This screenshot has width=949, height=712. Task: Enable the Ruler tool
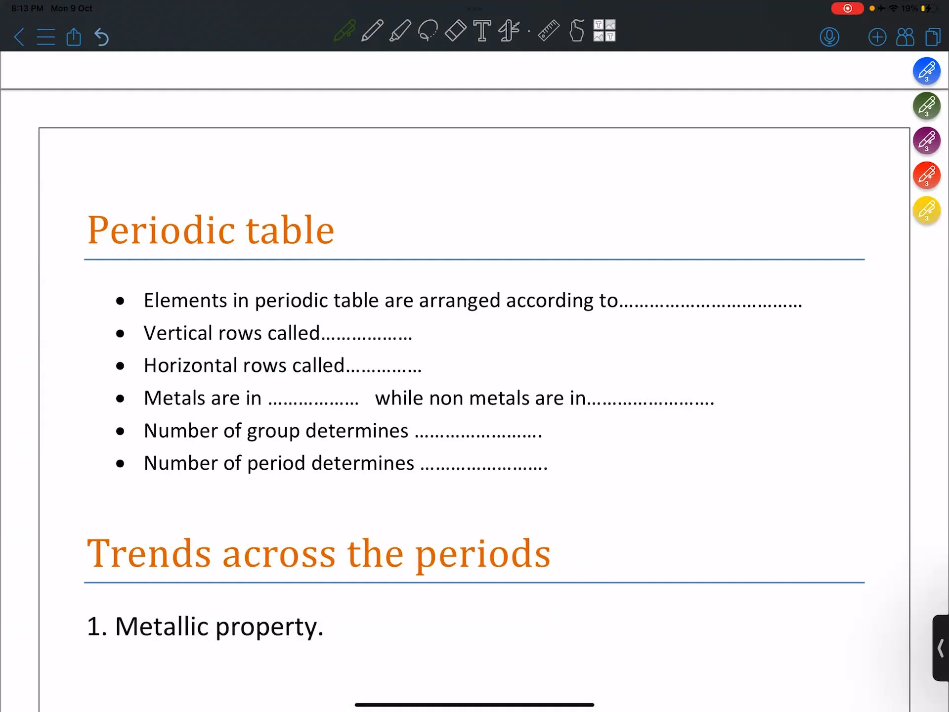coord(548,31)
